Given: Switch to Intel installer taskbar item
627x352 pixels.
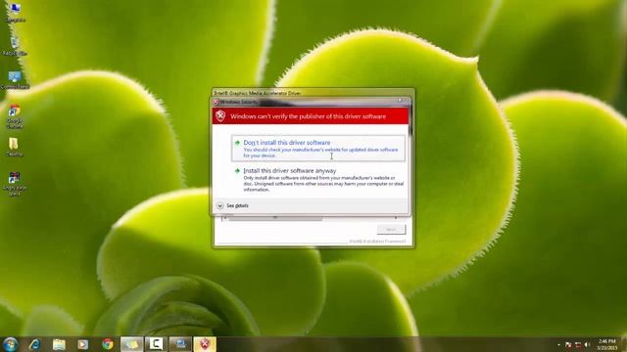Looking at the screenshot, I should (x=180, y=344).
